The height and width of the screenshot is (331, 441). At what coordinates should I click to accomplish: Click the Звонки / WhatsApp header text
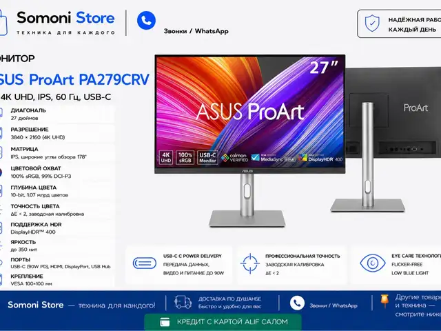click(x=196, y=31)
